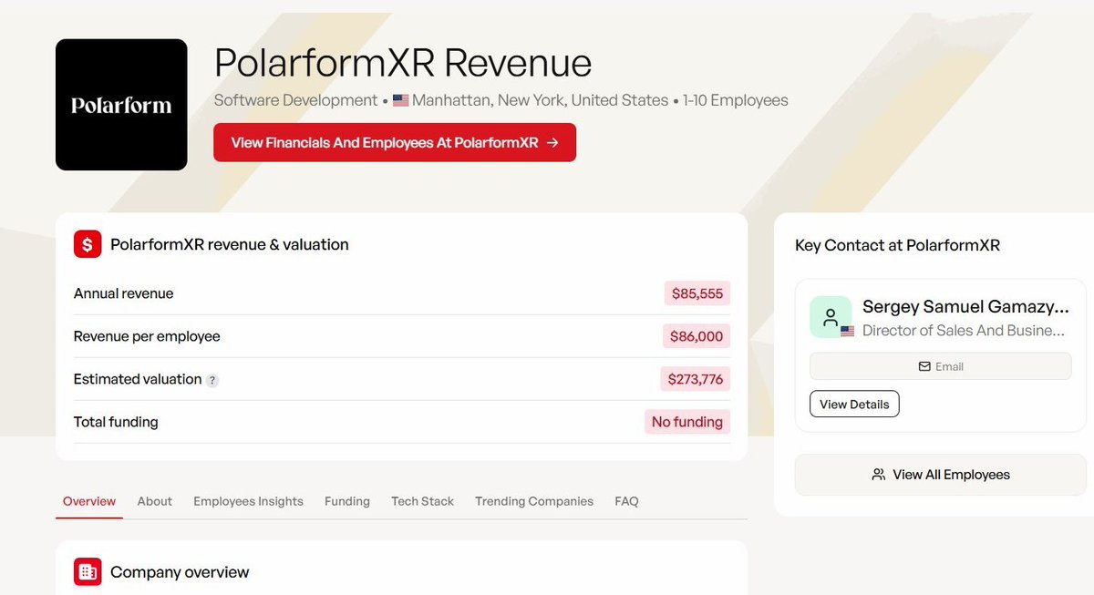
Task: Click Manhattan, New York, United States location
Action: coord(541,100)
